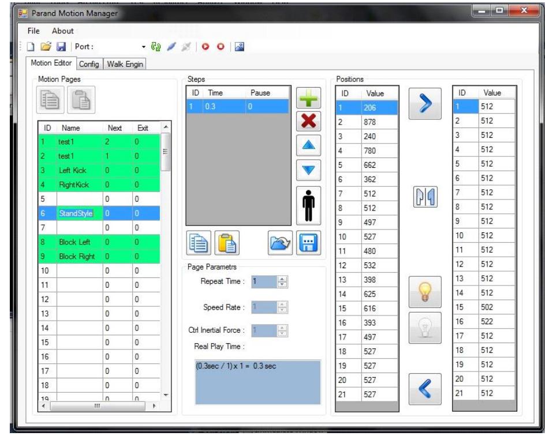Click the Next column header
The width and height of the screenshot is (553, 436).
118,128
